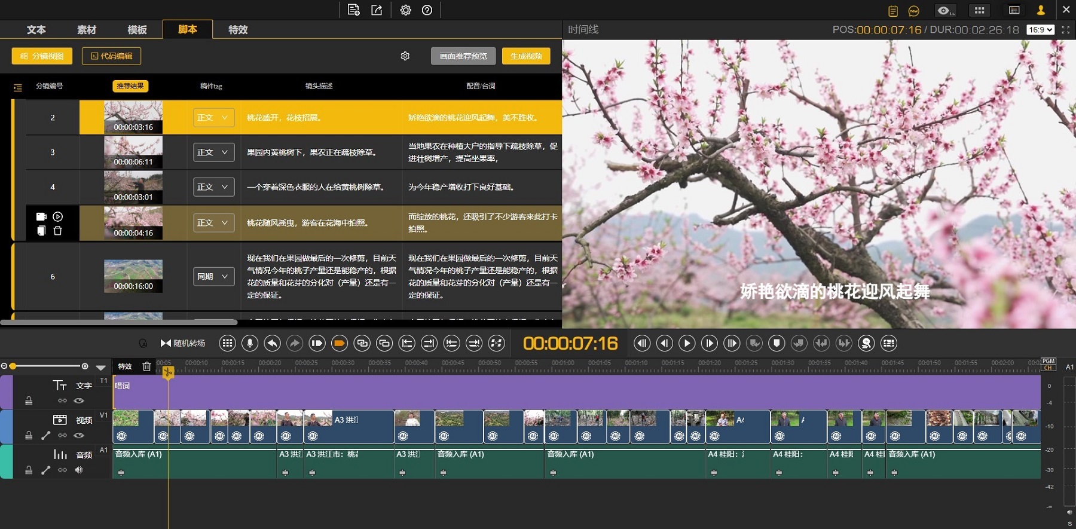
Task: Click the 生成视频 button
Action: coord(526,56)
